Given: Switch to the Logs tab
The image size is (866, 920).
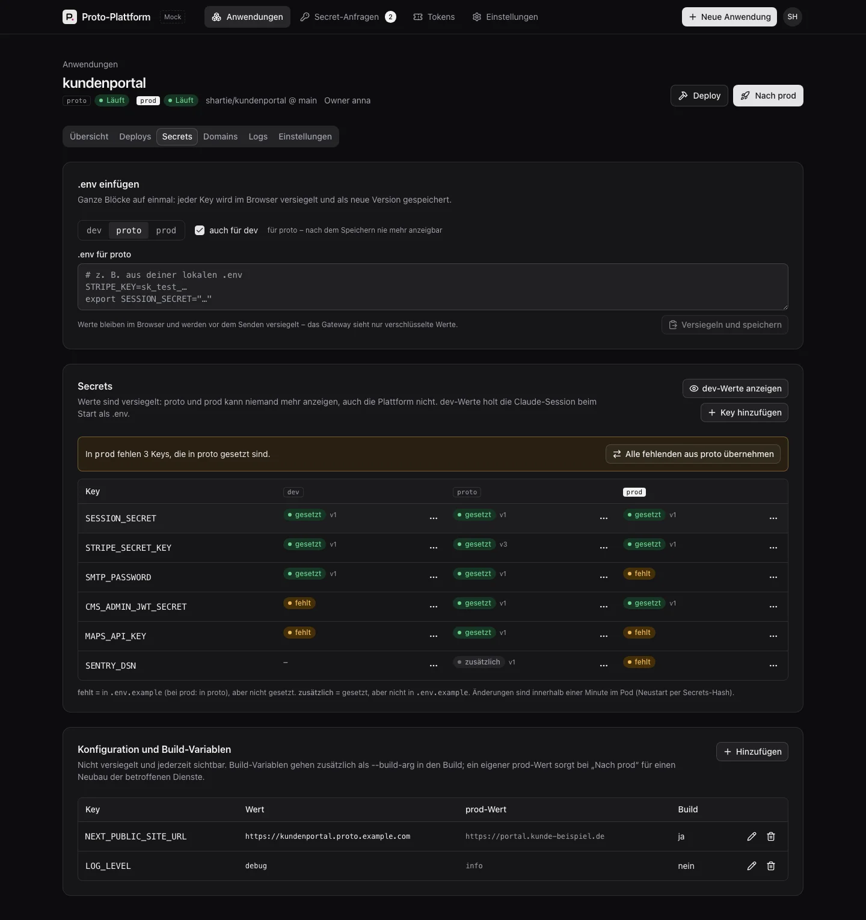Looking at the screenshot, I should tap(258, 136).
